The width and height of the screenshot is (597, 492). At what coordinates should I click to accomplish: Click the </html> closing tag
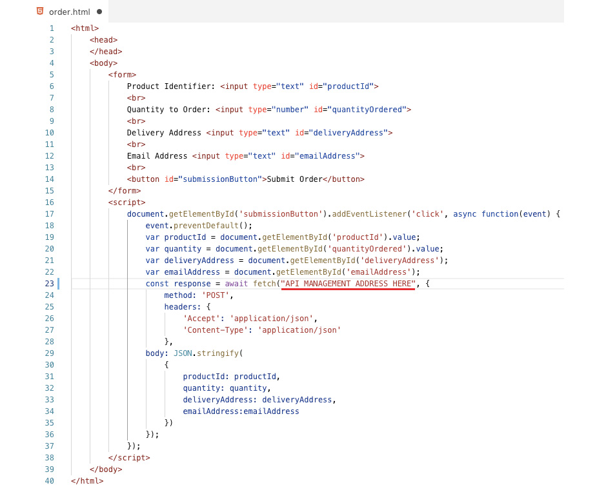click(x=87, y=481)
